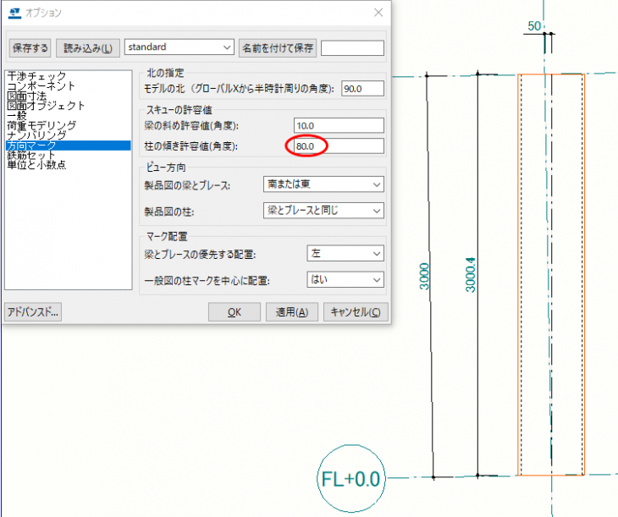This screenshot has height=517, width=618.
Task: Select 鉄筋セット in the options list
Action: click(x=31, y=155)
